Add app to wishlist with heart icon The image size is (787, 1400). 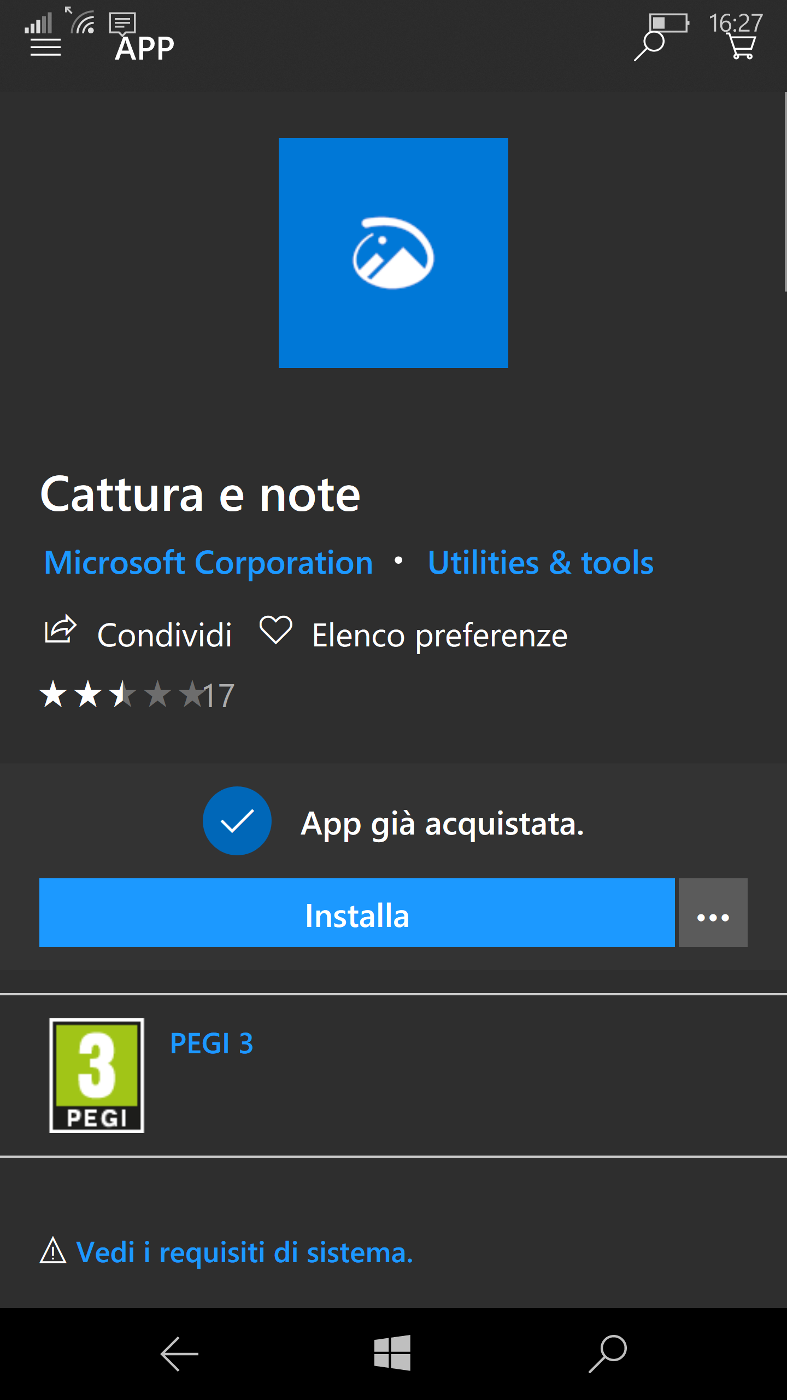[275, 630]
